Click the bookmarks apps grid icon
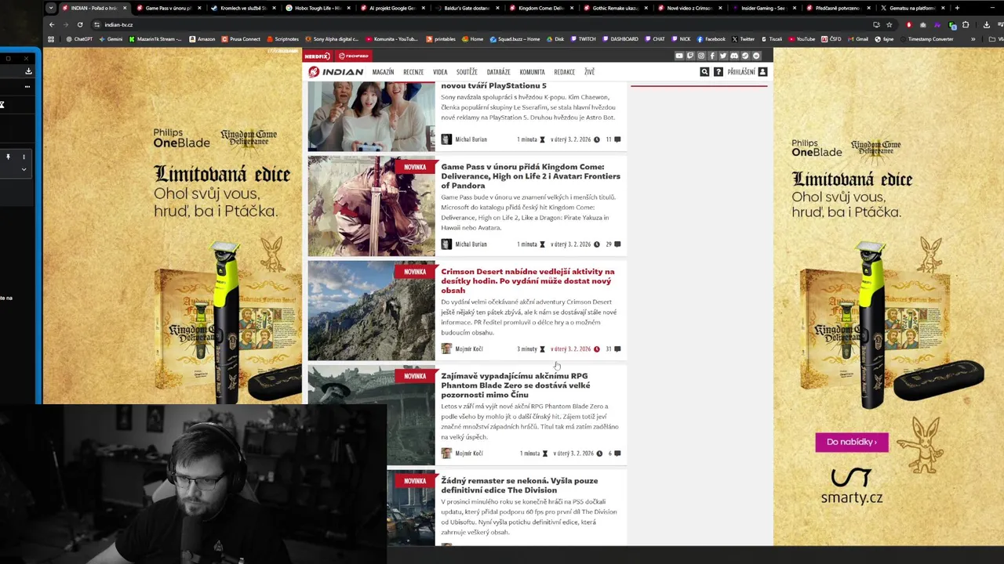The height and width of the screenshot is (564, 1004). coord(51,39)
